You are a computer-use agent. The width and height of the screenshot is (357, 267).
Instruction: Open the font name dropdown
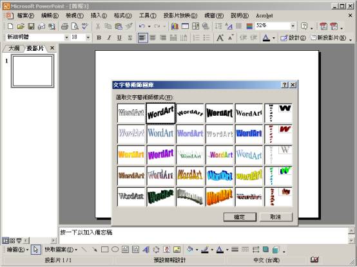pos(67,37)
